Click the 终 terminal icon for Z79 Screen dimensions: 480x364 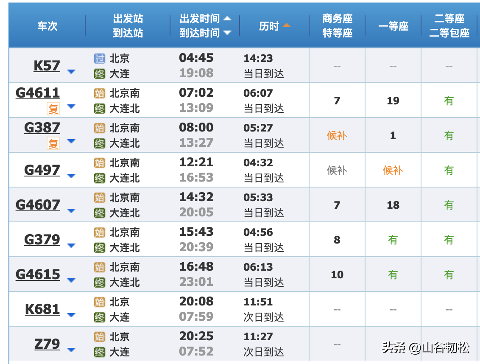[x=100, y=352]
